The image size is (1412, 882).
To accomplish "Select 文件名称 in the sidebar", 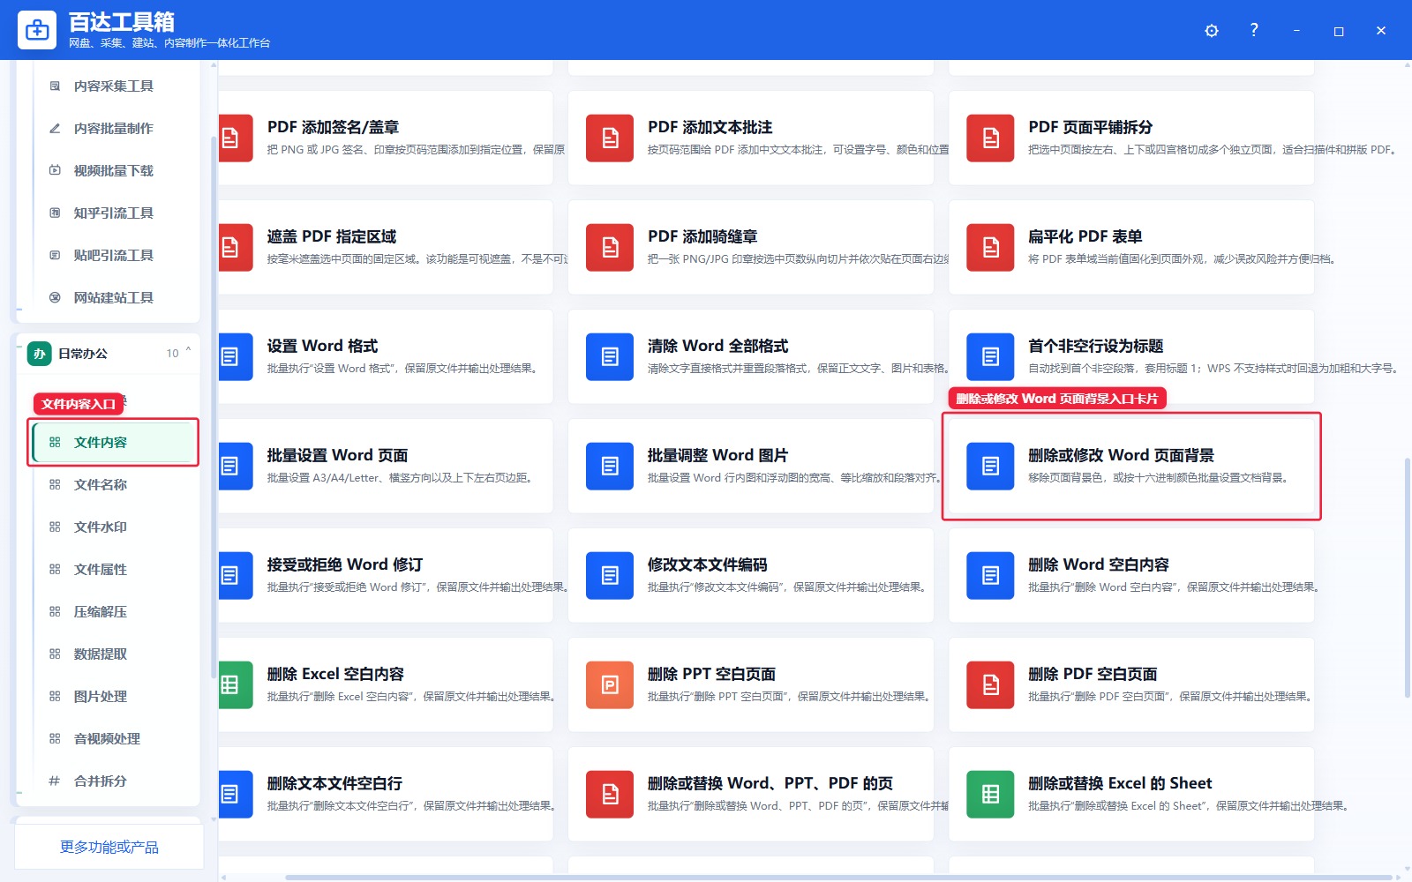I will [x=113, y=484].
